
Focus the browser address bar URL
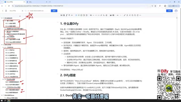[x=39, y=6]
